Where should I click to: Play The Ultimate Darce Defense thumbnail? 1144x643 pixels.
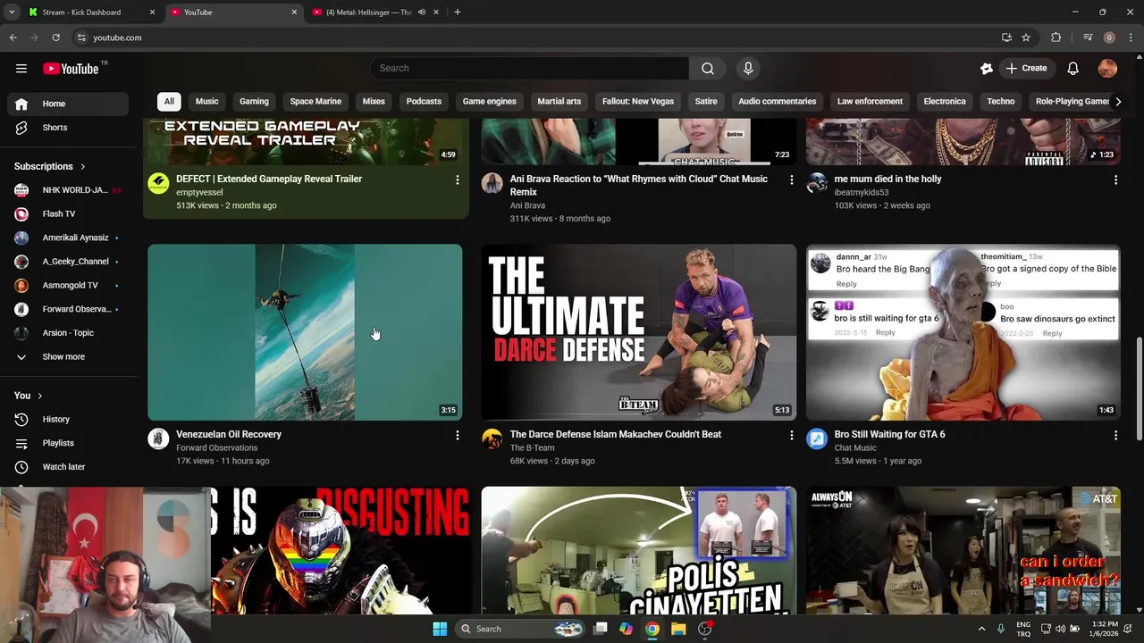point(639,332)
